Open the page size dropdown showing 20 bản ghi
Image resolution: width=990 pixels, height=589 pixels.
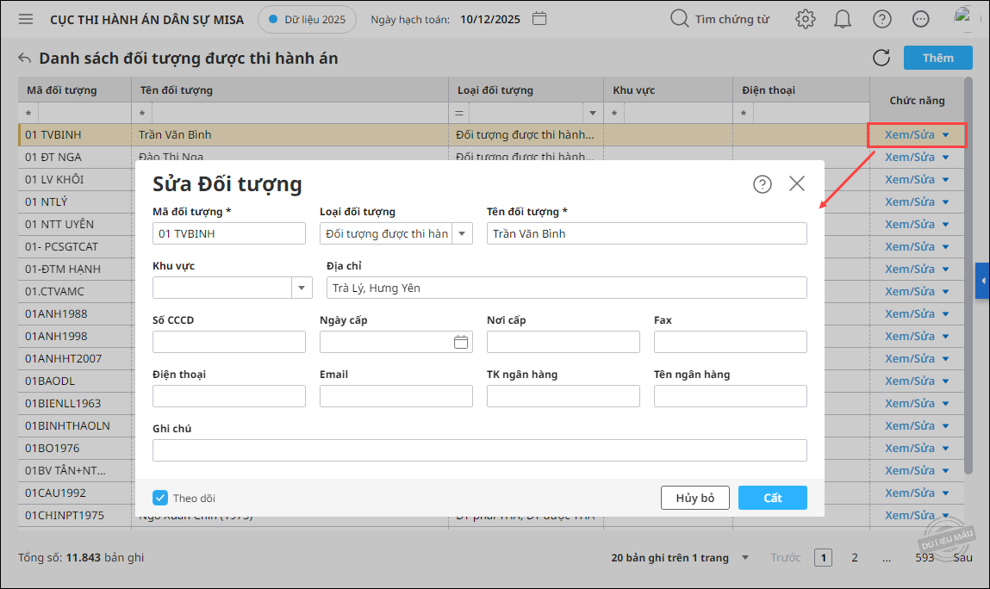pos(745,557)
